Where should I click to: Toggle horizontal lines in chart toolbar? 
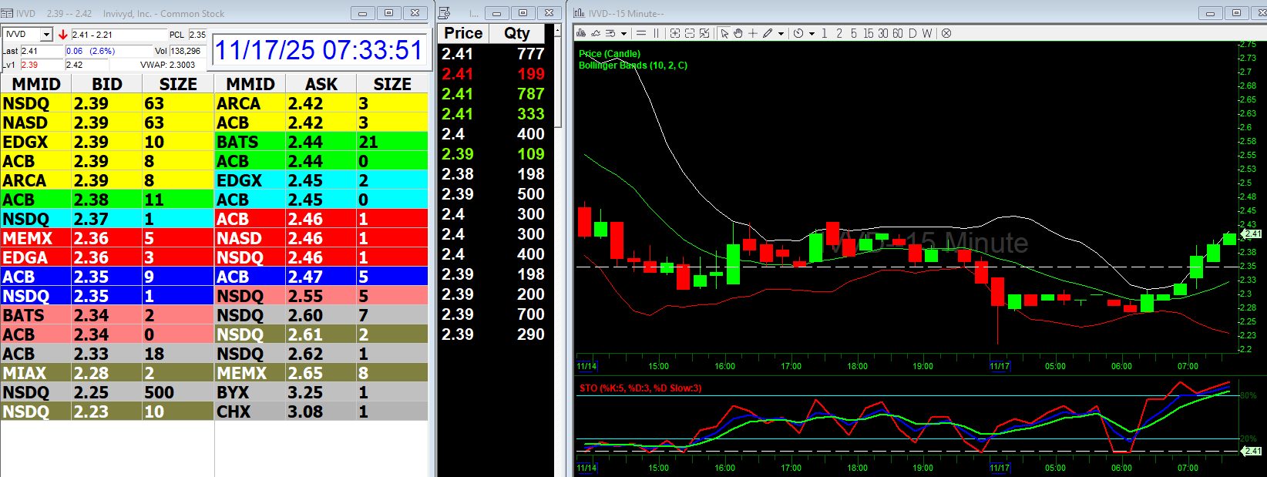641,33
